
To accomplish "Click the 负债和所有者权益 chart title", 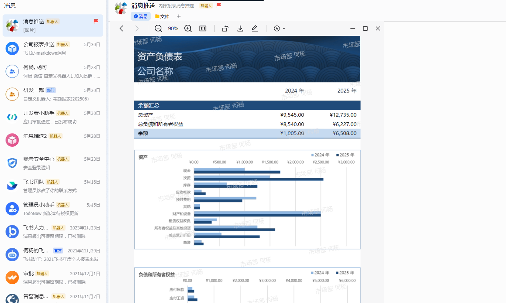I will coord(157,275).
